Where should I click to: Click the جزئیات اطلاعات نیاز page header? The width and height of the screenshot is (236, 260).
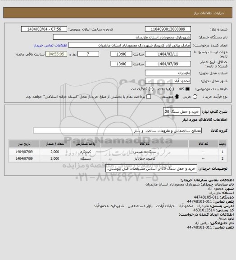pos(209,13)
